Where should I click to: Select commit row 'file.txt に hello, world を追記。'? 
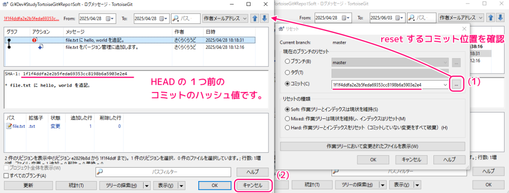pos(130,40)
